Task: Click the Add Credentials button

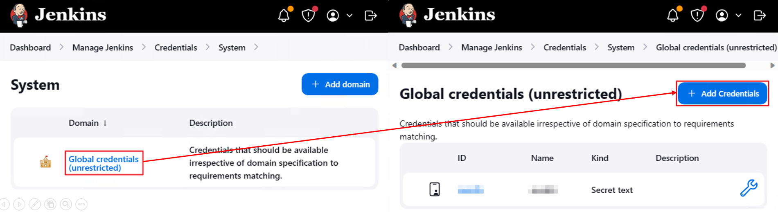Action: [x=722, y=93]
